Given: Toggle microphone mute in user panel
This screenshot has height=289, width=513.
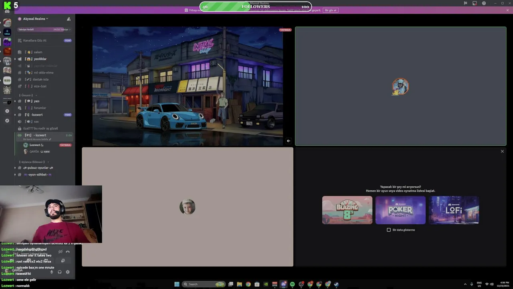Looking at the screenshot, I should (x=51, y=272).
